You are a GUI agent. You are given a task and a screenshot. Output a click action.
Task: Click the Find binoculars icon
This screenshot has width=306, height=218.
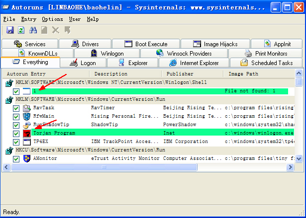(x=33, y=30)
